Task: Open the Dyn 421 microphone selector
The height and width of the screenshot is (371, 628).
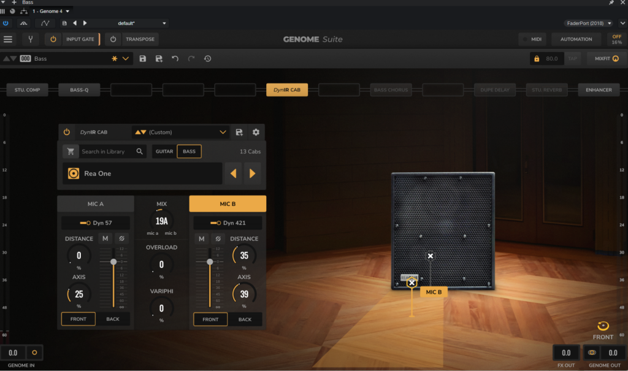Action: pos(228,223)
